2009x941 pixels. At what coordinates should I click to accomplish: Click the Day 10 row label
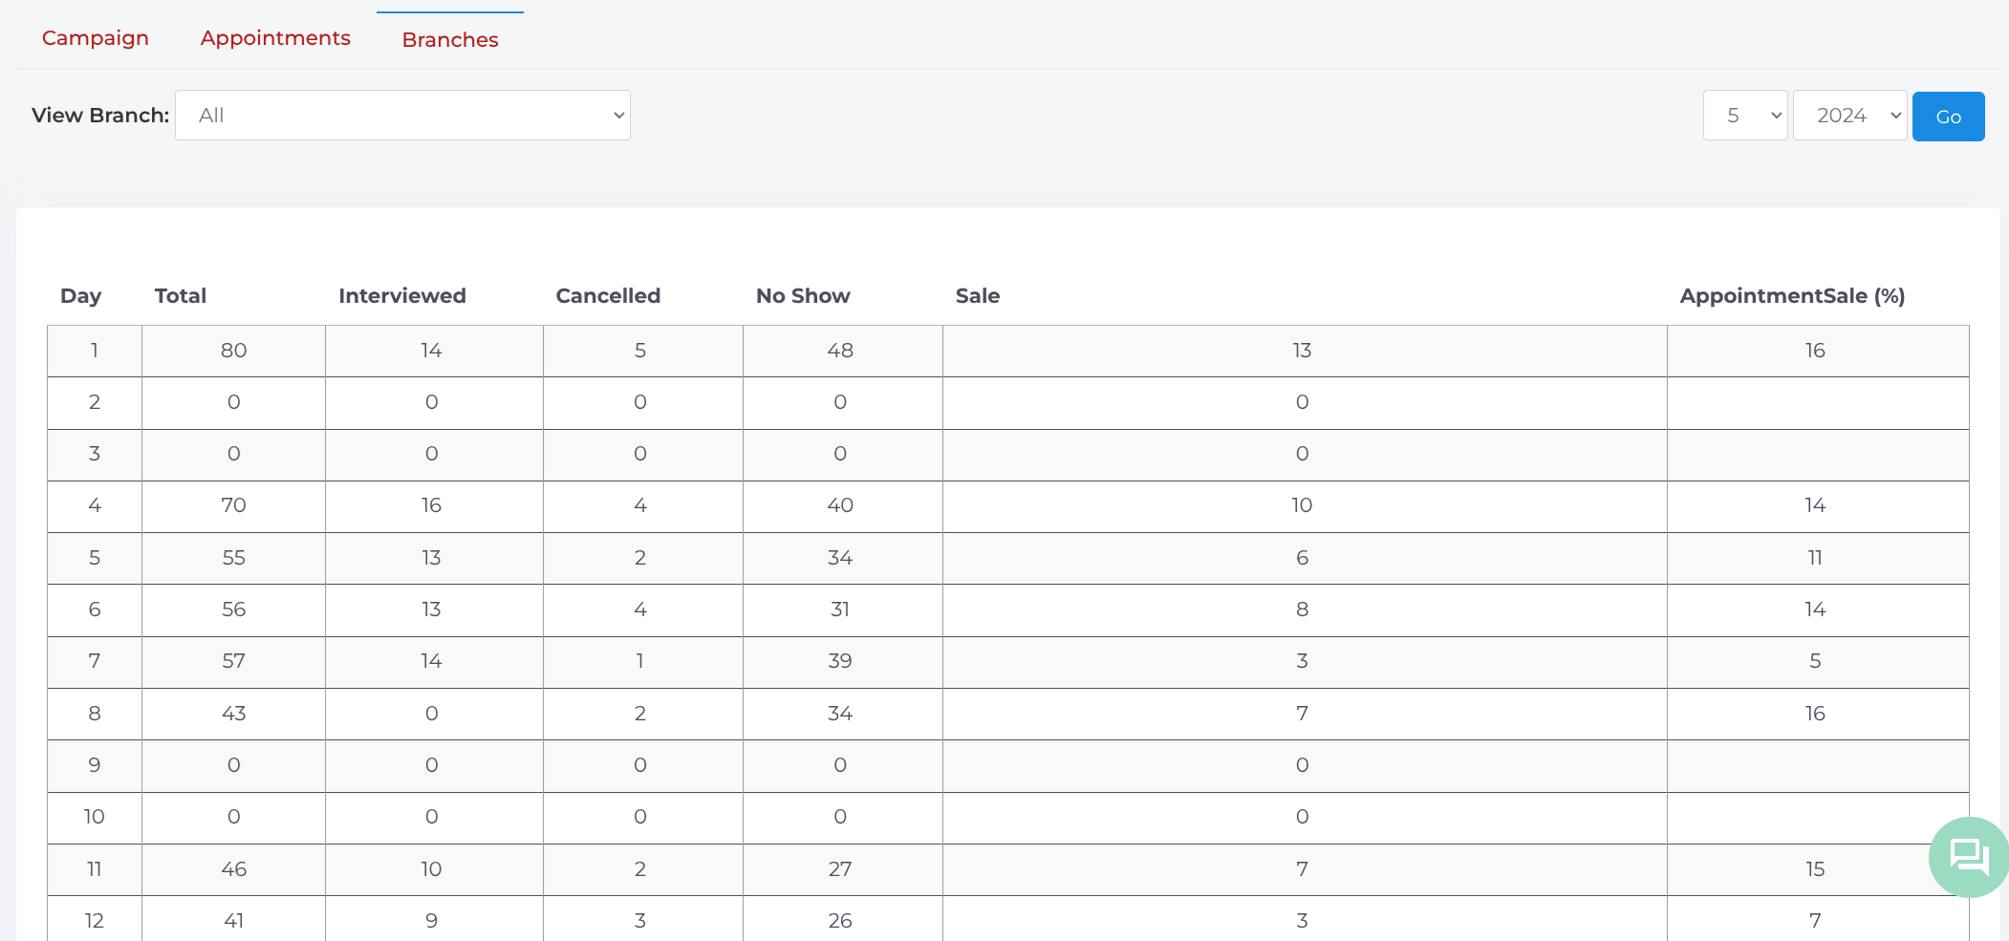95,817
